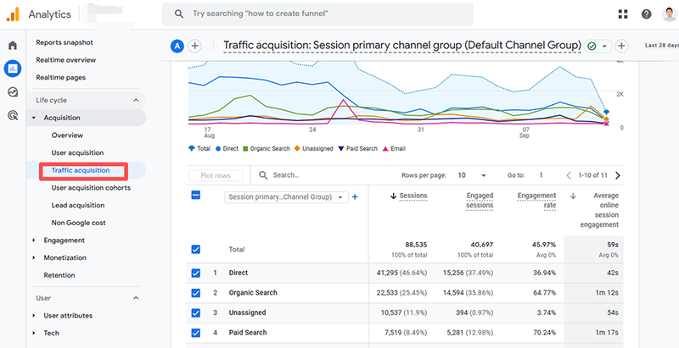Open the Rows per page dropdown
The height and width of the screenshot is (348, 679).
pos(472,175)
